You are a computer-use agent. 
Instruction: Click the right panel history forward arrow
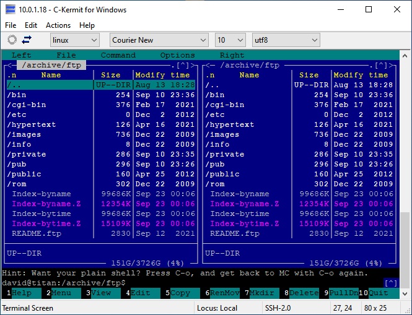(x=391, y=65)
